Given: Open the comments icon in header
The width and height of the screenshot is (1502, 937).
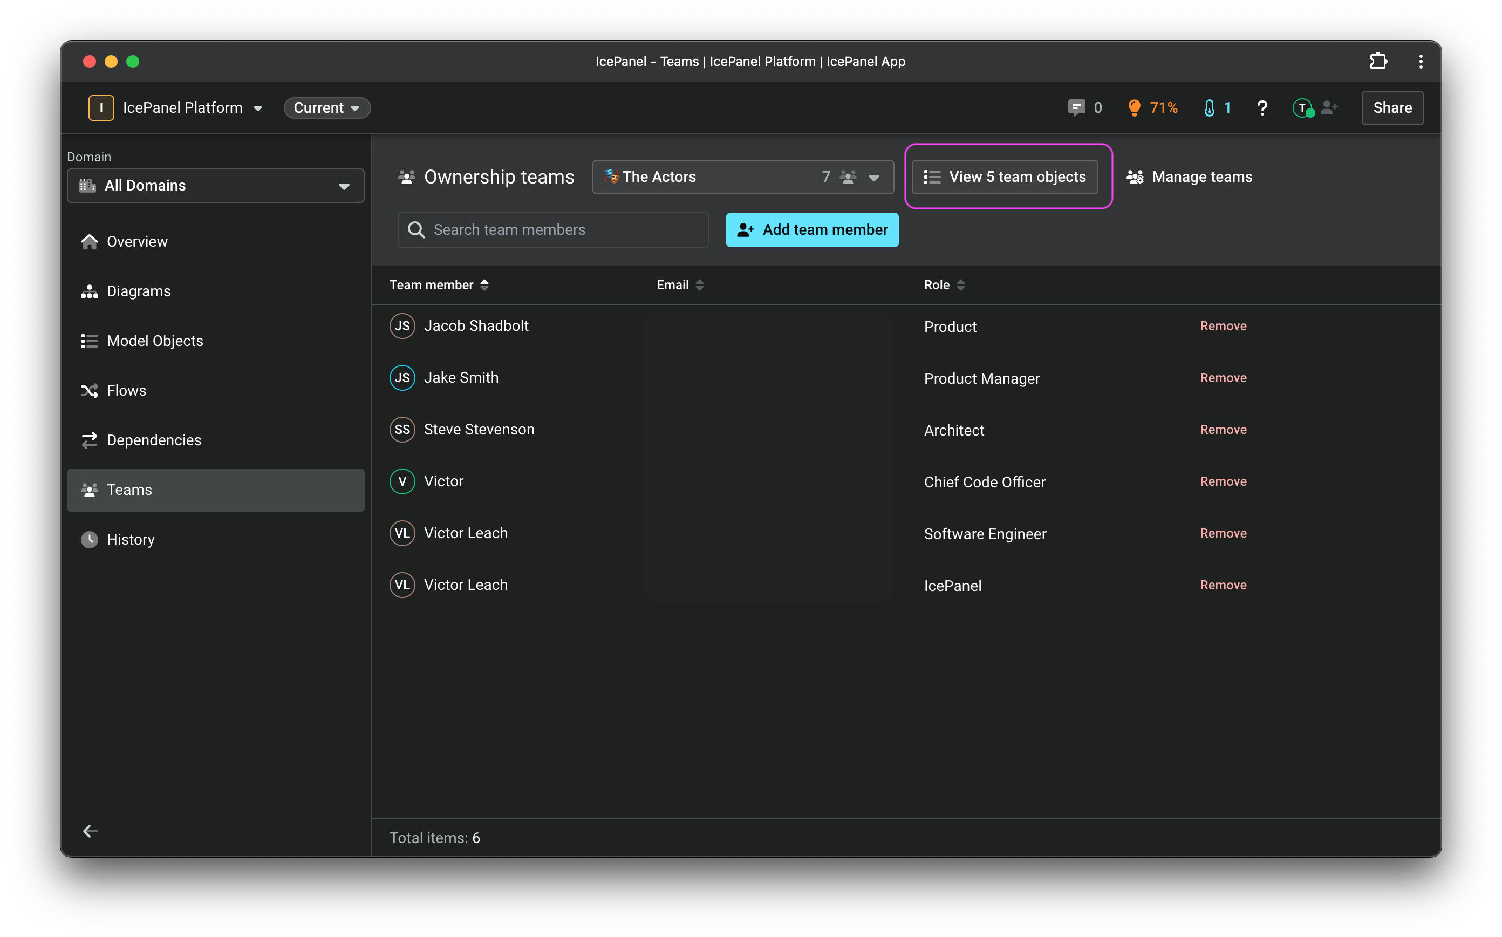Looking at the screenshot, I should 1076,108.
